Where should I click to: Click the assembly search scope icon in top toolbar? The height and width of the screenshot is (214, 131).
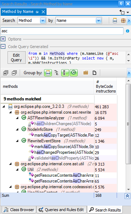115,20
